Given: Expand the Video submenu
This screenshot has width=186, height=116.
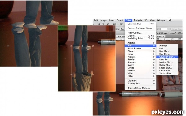Looking at the screenshot, I should [140, 73].
